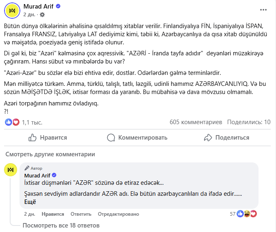Open the three-dots post options menu
Viewport: 276px width, 232px height.
coord(263,10)
